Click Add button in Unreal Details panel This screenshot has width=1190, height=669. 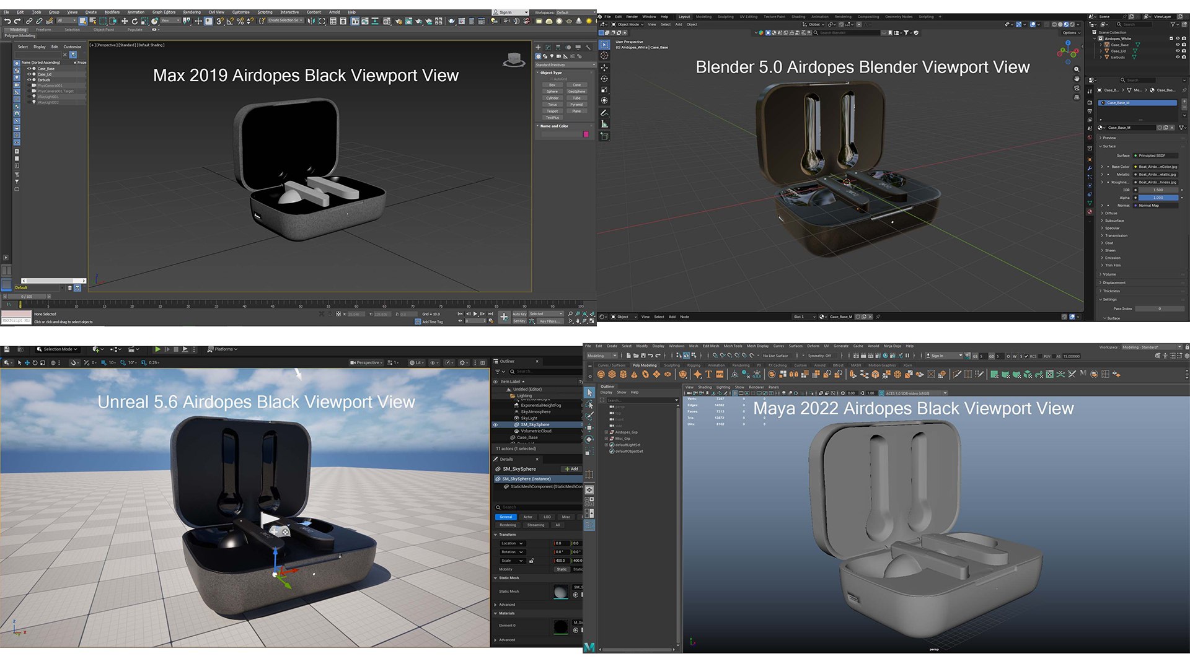click(x=571, y=469)
